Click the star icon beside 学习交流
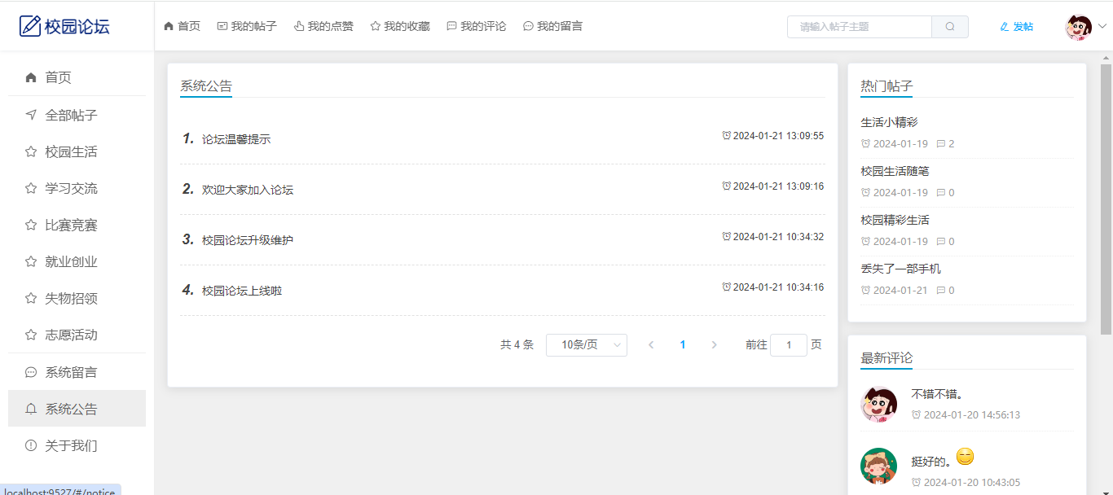The image size is (1113, 495). pyautogui.click(x=31, y=188)
